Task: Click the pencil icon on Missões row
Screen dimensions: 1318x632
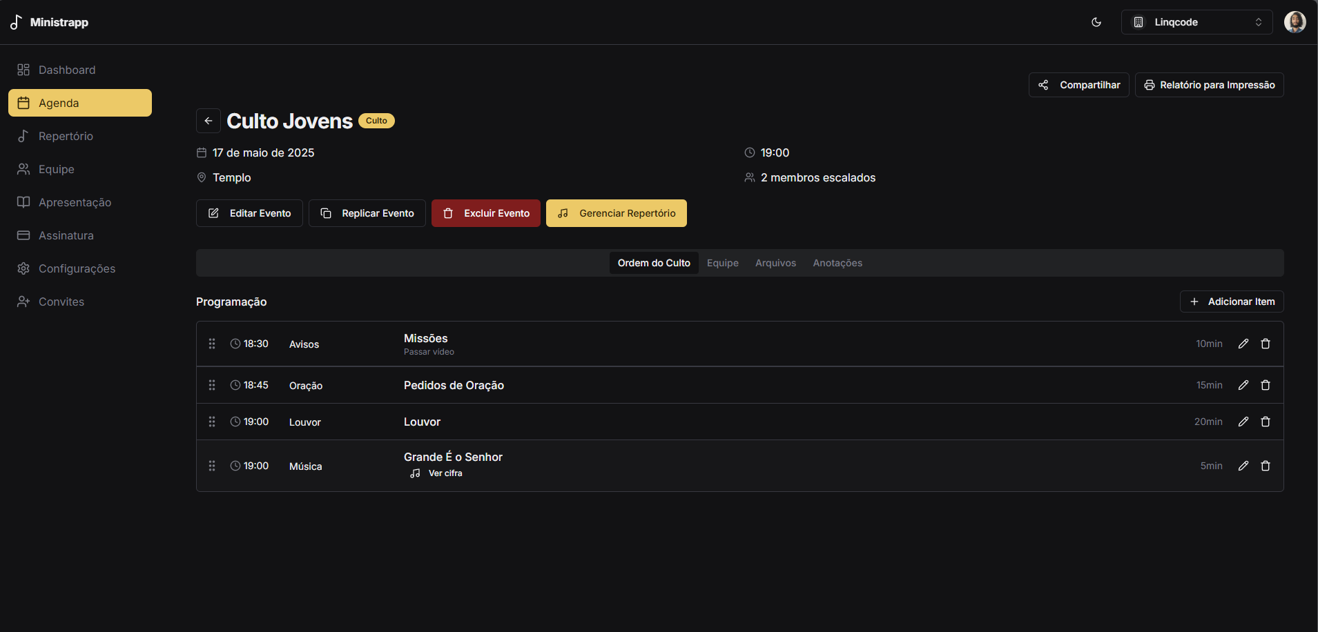Action: tap(1243, 344)
